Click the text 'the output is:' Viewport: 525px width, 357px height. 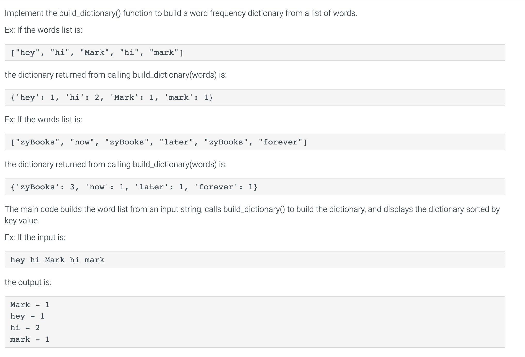[28, 282]
